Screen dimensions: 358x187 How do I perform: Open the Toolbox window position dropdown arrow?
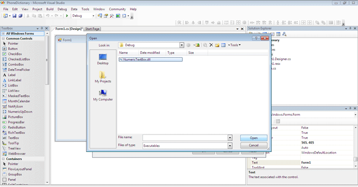tap(38, 28)
